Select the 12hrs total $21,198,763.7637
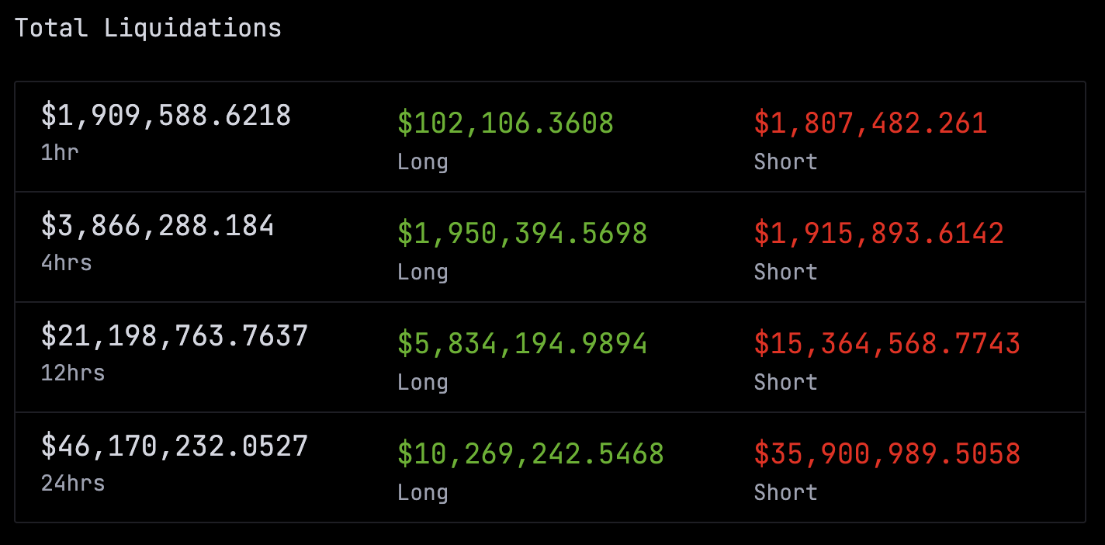Viewport: 1105px width, 545px height. pyautogui.click(x=175, y=336)
